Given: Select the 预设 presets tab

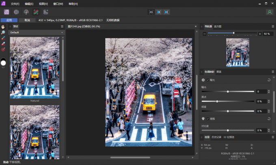Looking at the screenshot, I should click(x=16, y=26).
